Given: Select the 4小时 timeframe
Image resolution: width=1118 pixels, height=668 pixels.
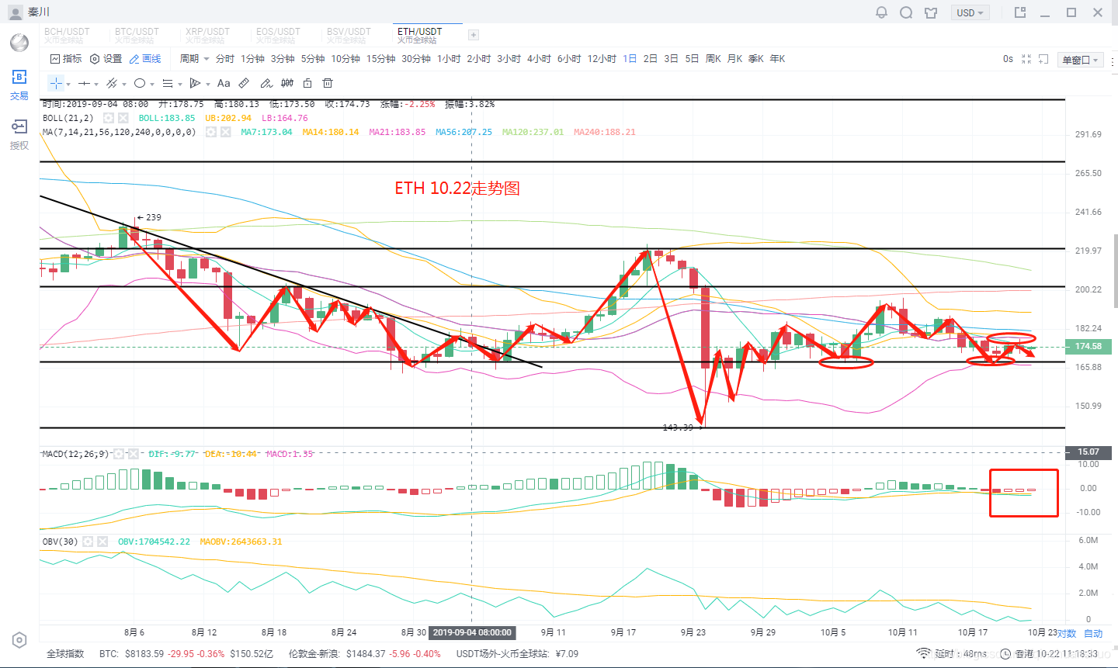Looking at the screenshot, I should click(539, 59).
